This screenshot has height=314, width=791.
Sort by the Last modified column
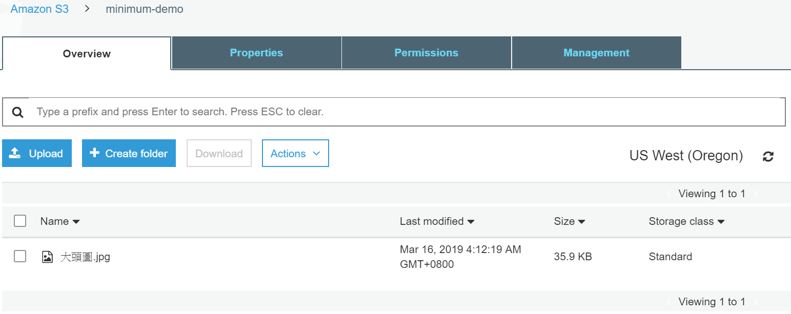tap(437, 221)
